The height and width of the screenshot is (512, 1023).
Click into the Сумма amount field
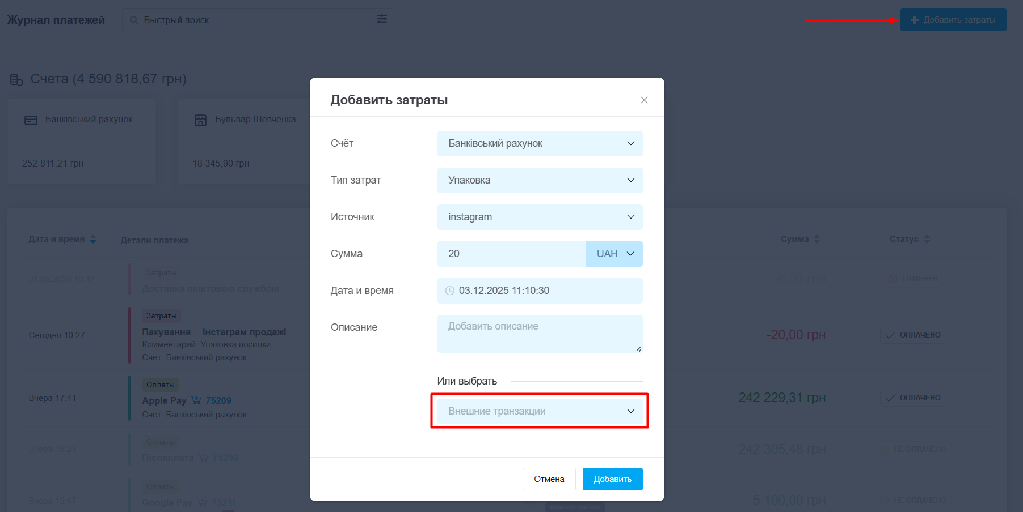tap(511, 254)
